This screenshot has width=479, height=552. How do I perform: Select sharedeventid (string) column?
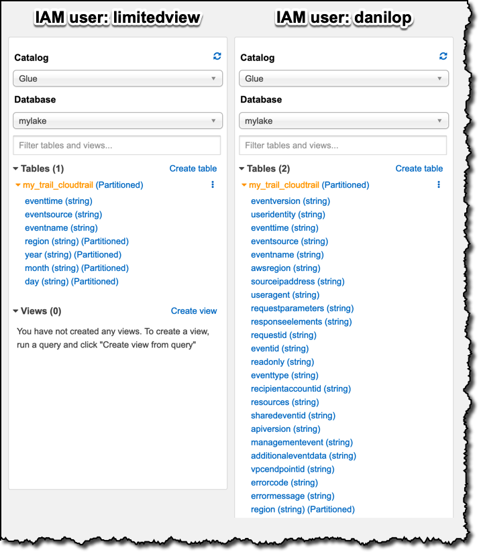click(293, 415)
